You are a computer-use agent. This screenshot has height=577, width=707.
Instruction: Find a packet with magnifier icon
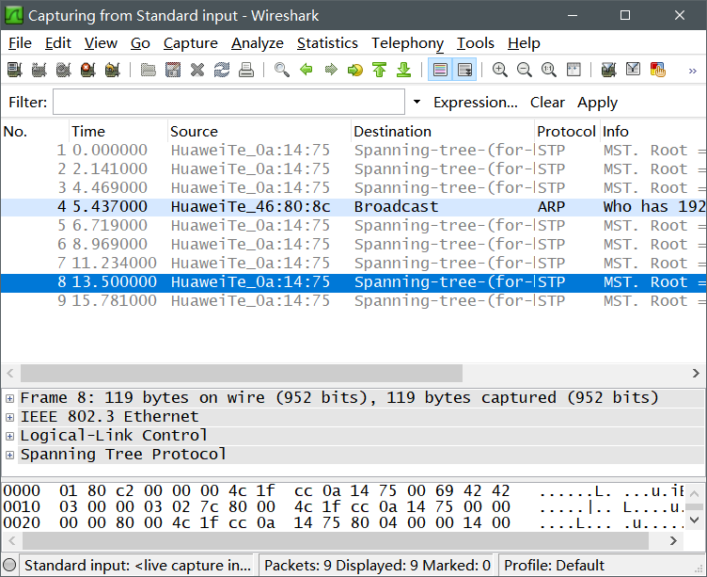point(282,70)
